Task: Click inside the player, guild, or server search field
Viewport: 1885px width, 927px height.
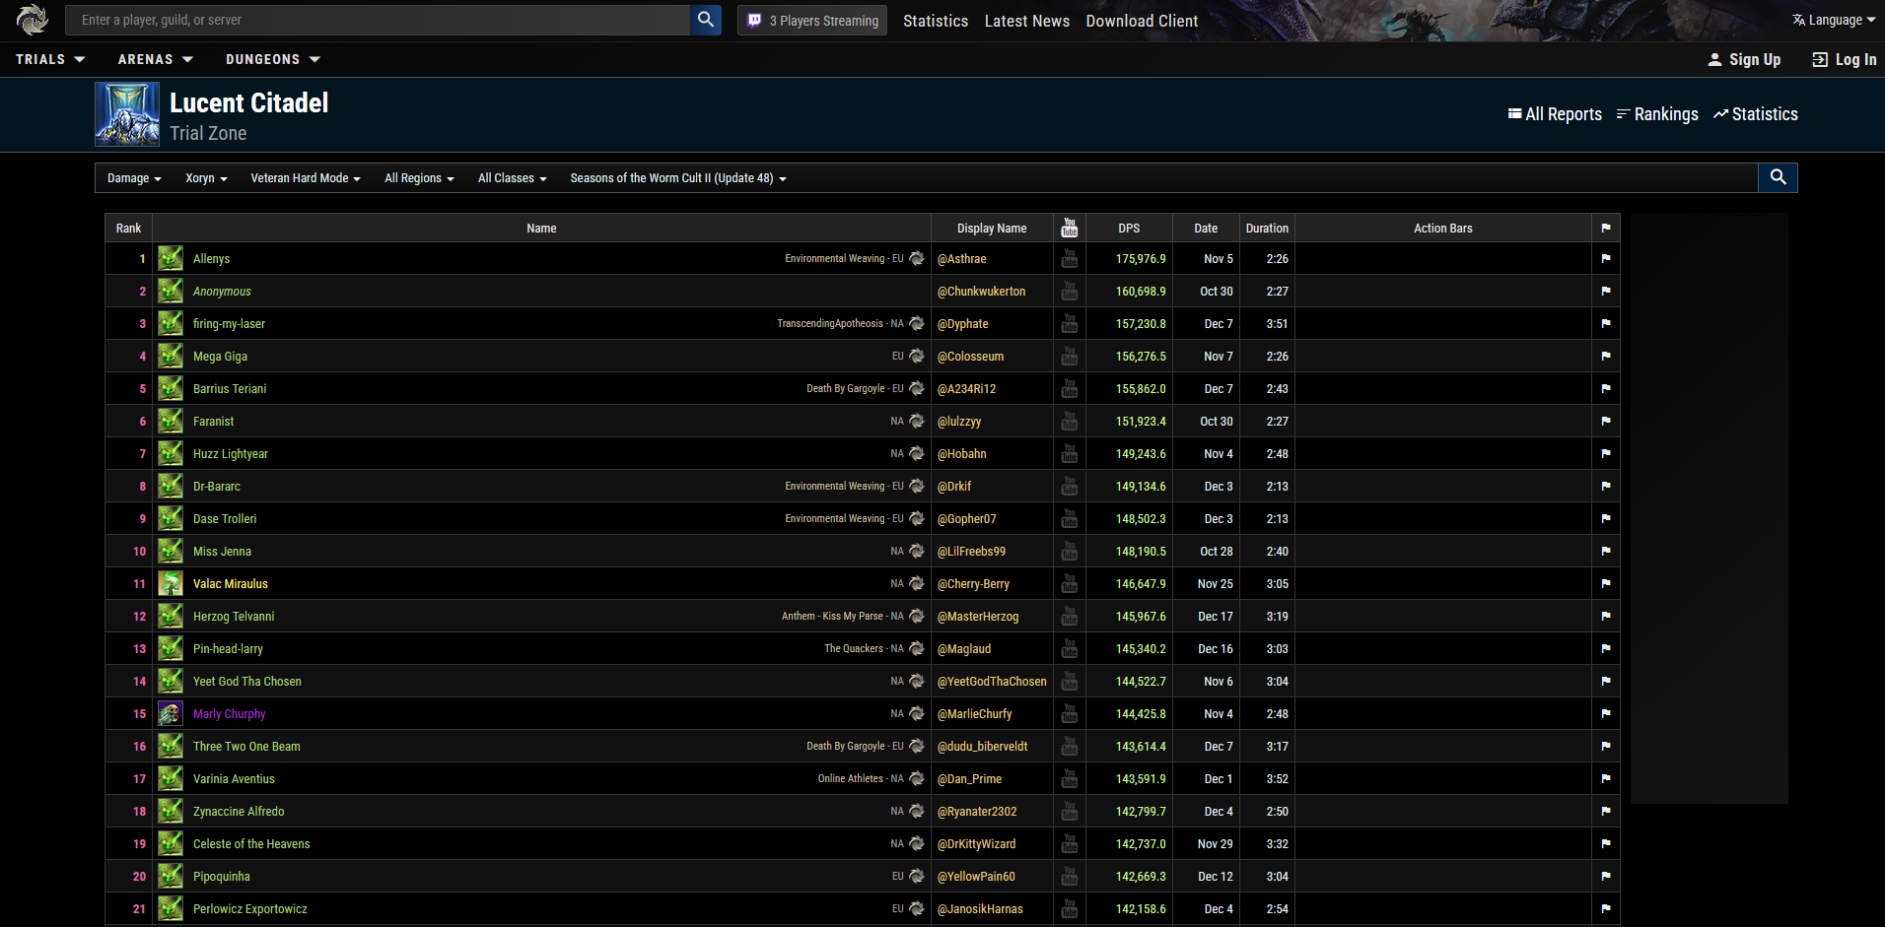Action: (x=378, y=20)
